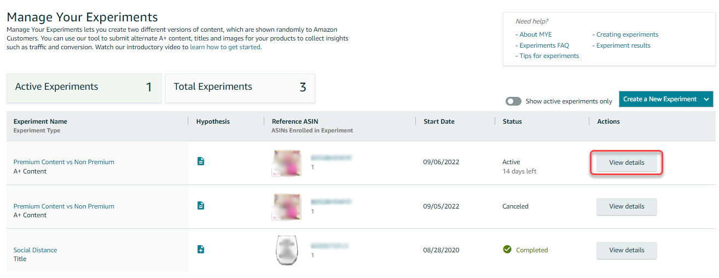Click the wine glass product thumbnail

coord(286,251)
